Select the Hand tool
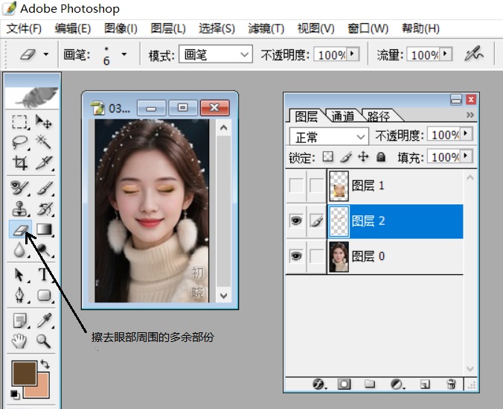Viewport: 503px width, 409px height. tap(21, 341)
